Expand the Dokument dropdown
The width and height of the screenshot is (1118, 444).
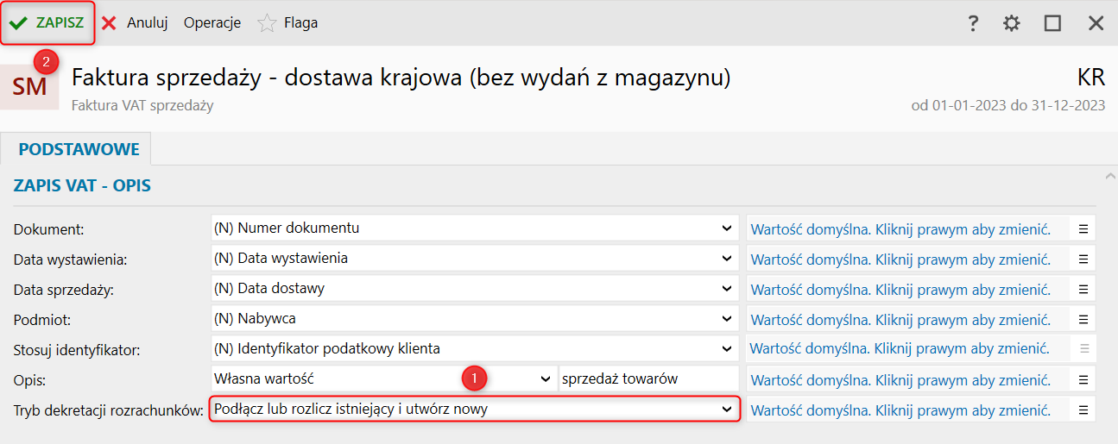click(x=726, y=228)
